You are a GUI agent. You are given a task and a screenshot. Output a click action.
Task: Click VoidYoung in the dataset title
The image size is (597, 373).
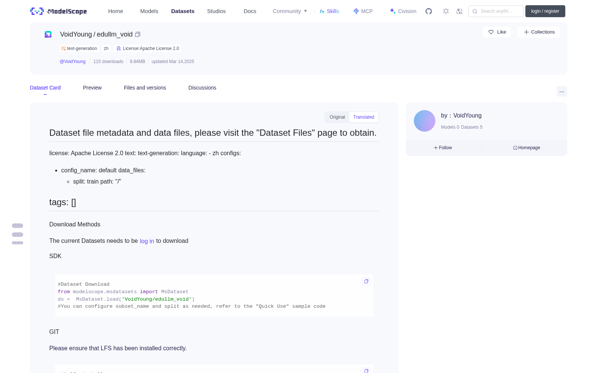pos(76,34)
